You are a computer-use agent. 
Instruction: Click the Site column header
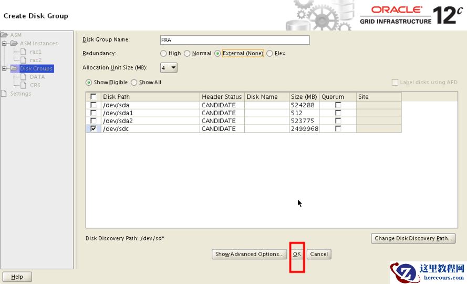(x=379, y=97)
